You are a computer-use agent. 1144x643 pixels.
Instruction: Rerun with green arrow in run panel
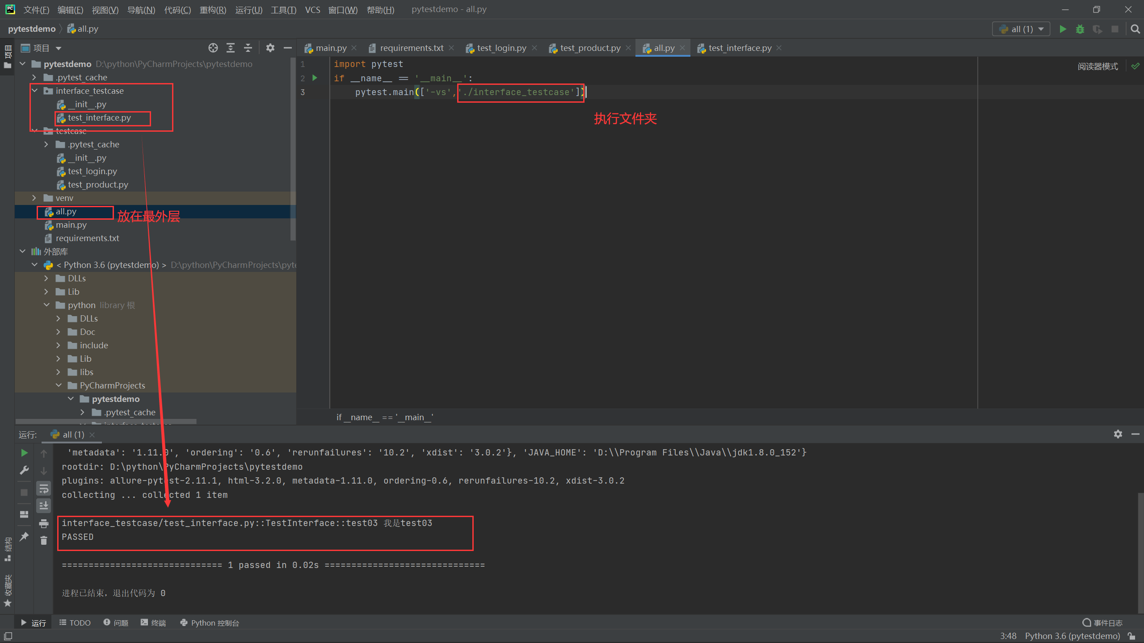pyautogui.click(x=25, y=453)
